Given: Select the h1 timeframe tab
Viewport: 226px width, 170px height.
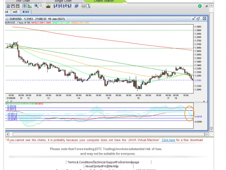Looking at the screenshot, I should click(26, 12).
